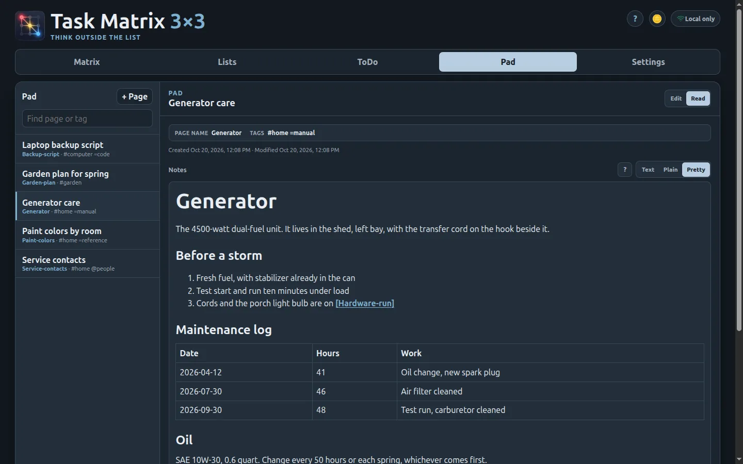Click the Test run, carburetor cleaned cell
Image resolution: width=743 pixels, height=464 pixels.
(x=551, y=410)
